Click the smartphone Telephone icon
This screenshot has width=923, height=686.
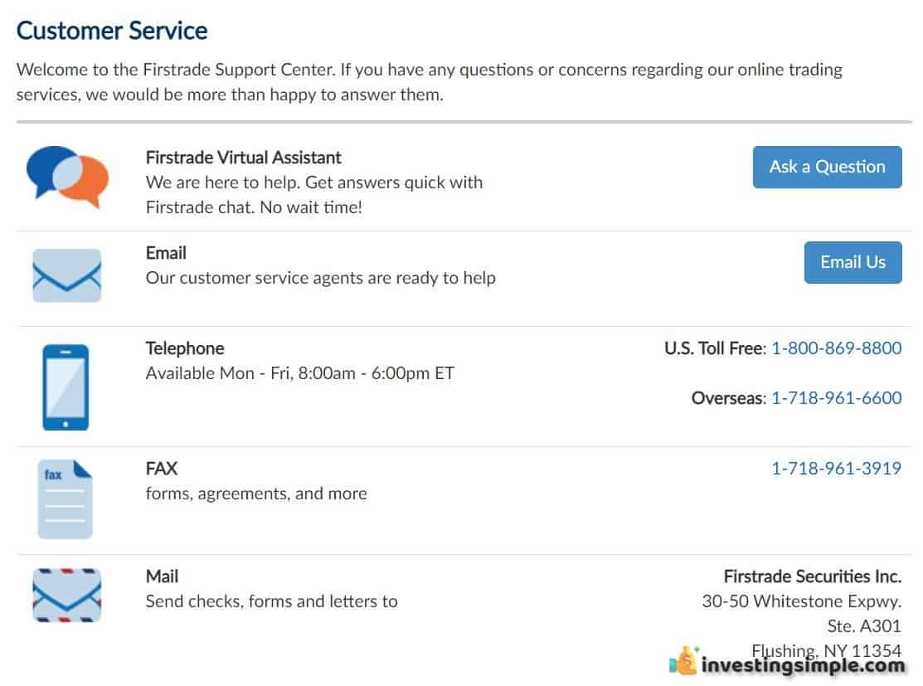[66, 387]
